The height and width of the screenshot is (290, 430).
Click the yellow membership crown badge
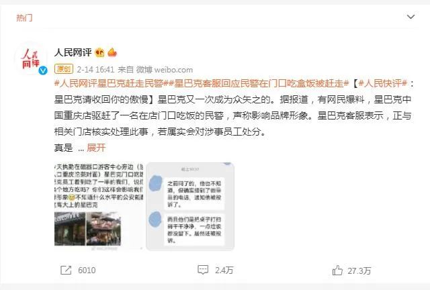click(99, 52)
